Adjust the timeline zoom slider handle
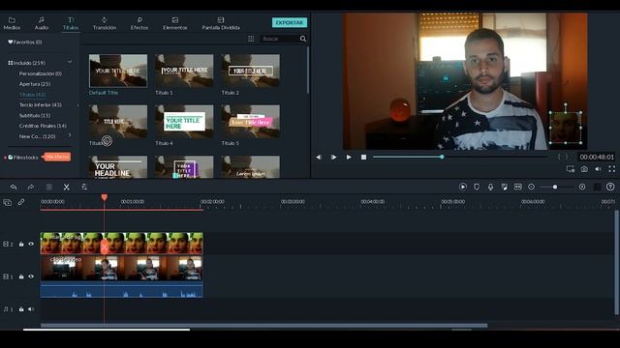 pyautogui.click(x=555, y=187)
